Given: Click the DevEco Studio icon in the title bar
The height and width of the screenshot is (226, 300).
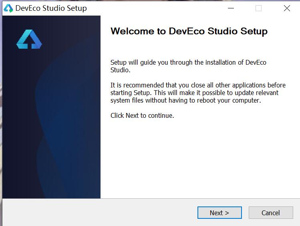Looking at the screenshot, I should (x=8, y=8).
